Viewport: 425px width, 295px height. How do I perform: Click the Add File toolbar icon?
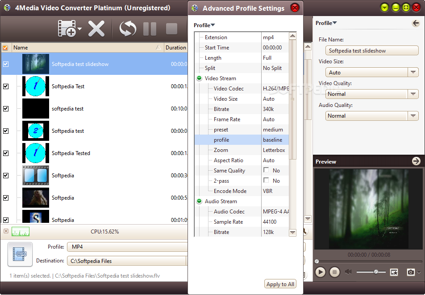(x=67, y=28)
